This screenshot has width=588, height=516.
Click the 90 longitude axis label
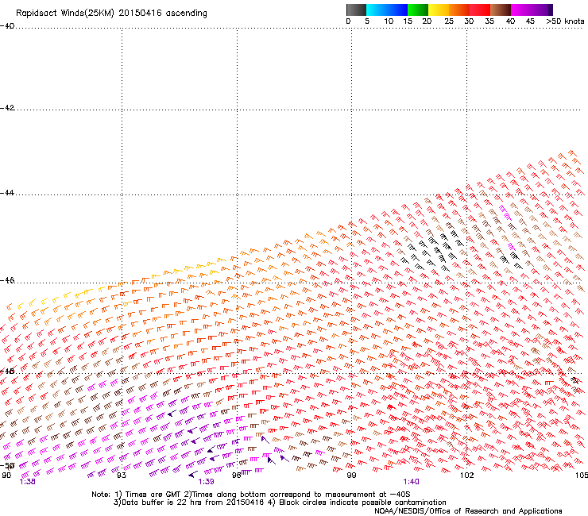tap(6, 476)
